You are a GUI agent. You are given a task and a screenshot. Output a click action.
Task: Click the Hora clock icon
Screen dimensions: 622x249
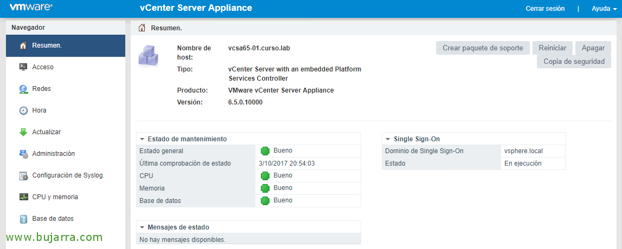[x=23, y=110]
